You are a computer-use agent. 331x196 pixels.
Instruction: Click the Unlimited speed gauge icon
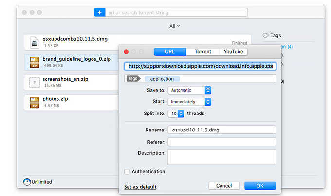[x=27, y=182]
